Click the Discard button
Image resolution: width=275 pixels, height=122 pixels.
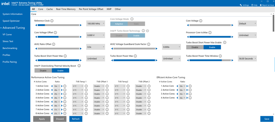(x=60, y=119)
